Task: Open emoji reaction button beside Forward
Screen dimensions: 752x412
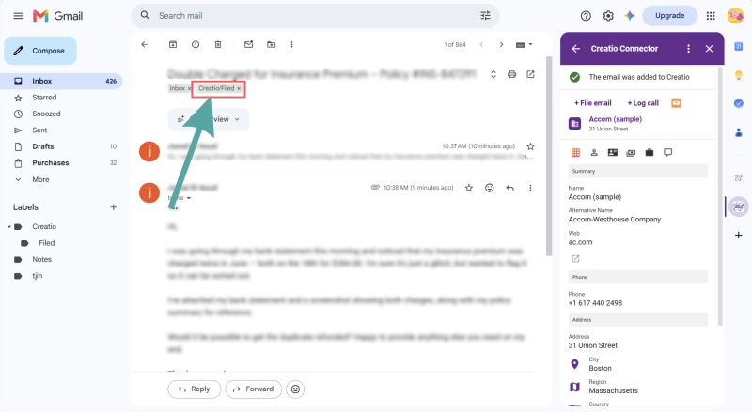Action: [295, 389]
